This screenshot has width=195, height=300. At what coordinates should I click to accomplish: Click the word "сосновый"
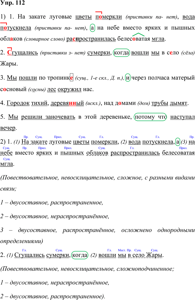(13, 89)
